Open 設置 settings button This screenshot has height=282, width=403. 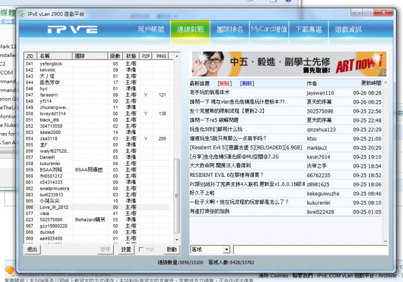point(126,249)
